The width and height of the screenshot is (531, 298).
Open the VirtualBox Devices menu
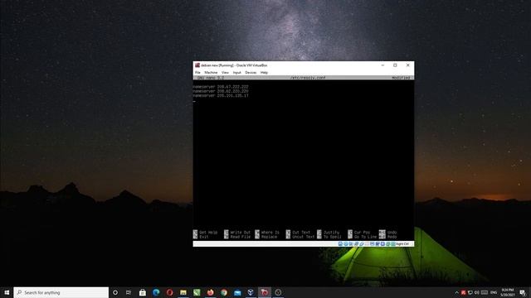point(251,73)
